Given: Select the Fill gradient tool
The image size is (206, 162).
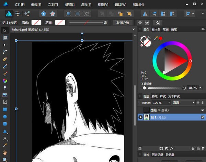Looking at the screenshot, I should [x=5, y=81].
